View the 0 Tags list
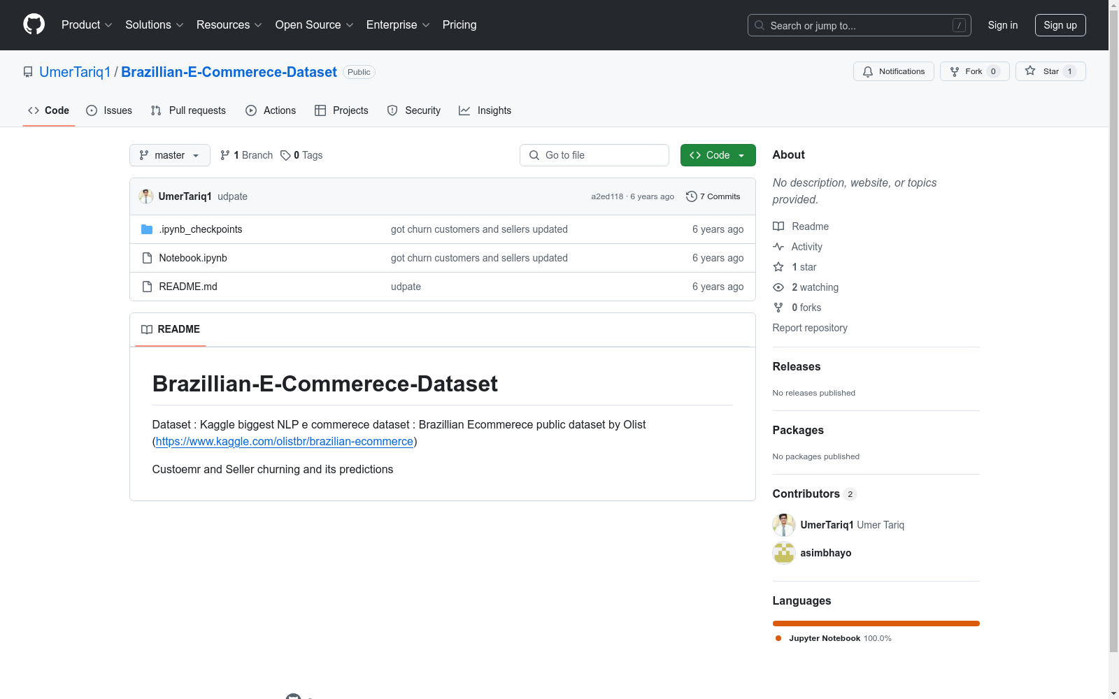Screen dimensions: 1119x699 tap(301, 155)
